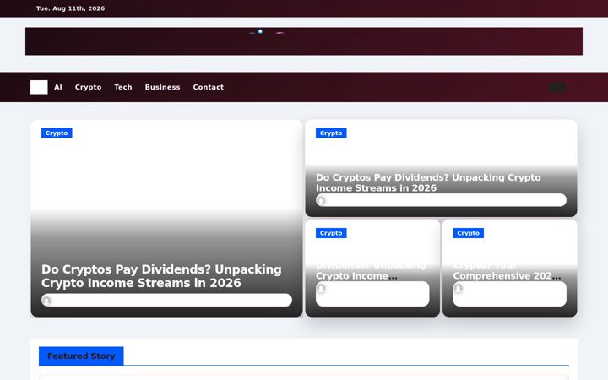The height and width of the screenshot is (380, 608).
Task: Select the Featured Story tab heading
Action: pyautogui.click(x=81, y=356)
